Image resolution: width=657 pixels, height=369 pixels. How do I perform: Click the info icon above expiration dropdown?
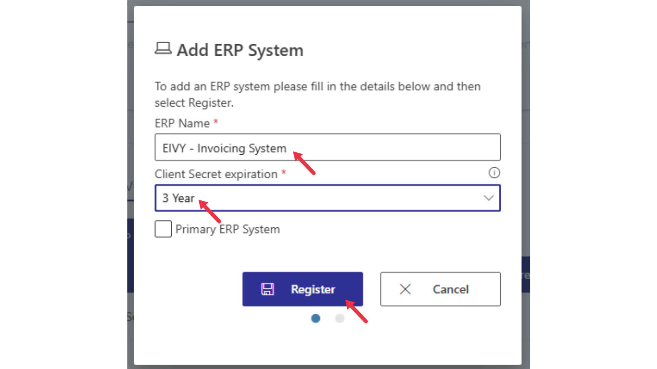click(494, 172)
